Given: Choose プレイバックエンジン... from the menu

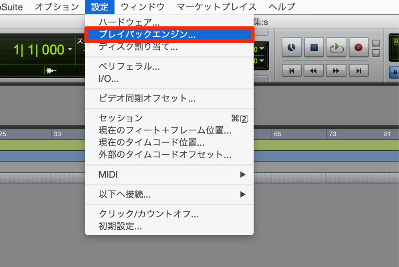Looking at the screenshot, I should click(x=169, y=34).
